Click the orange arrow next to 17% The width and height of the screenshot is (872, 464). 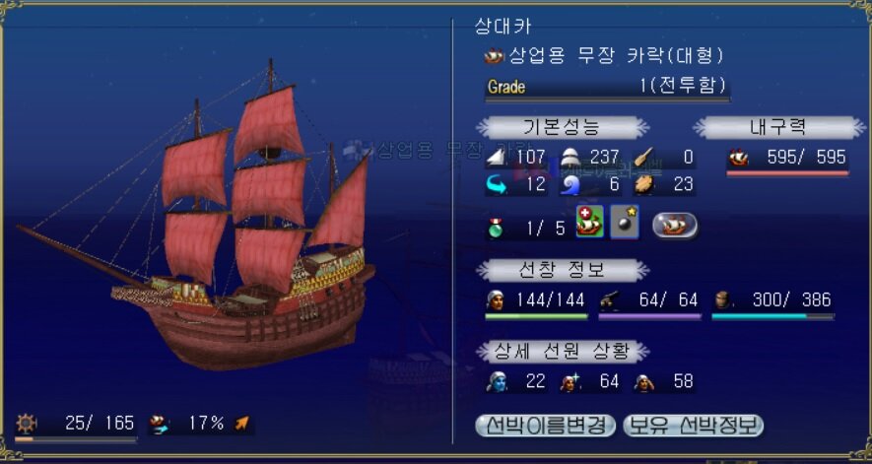coord(242,424)
